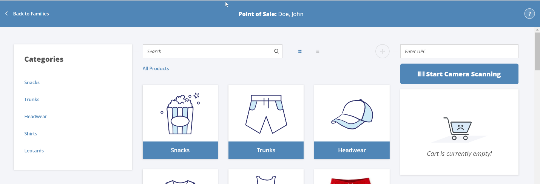Open the Snacks tile label bar
The width and height of the screenshot is (540, 184).
[180, 150]
